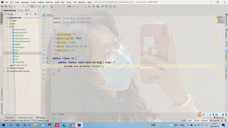
Task: Change the CRLF line separator setting
Action: pos(190,121)
